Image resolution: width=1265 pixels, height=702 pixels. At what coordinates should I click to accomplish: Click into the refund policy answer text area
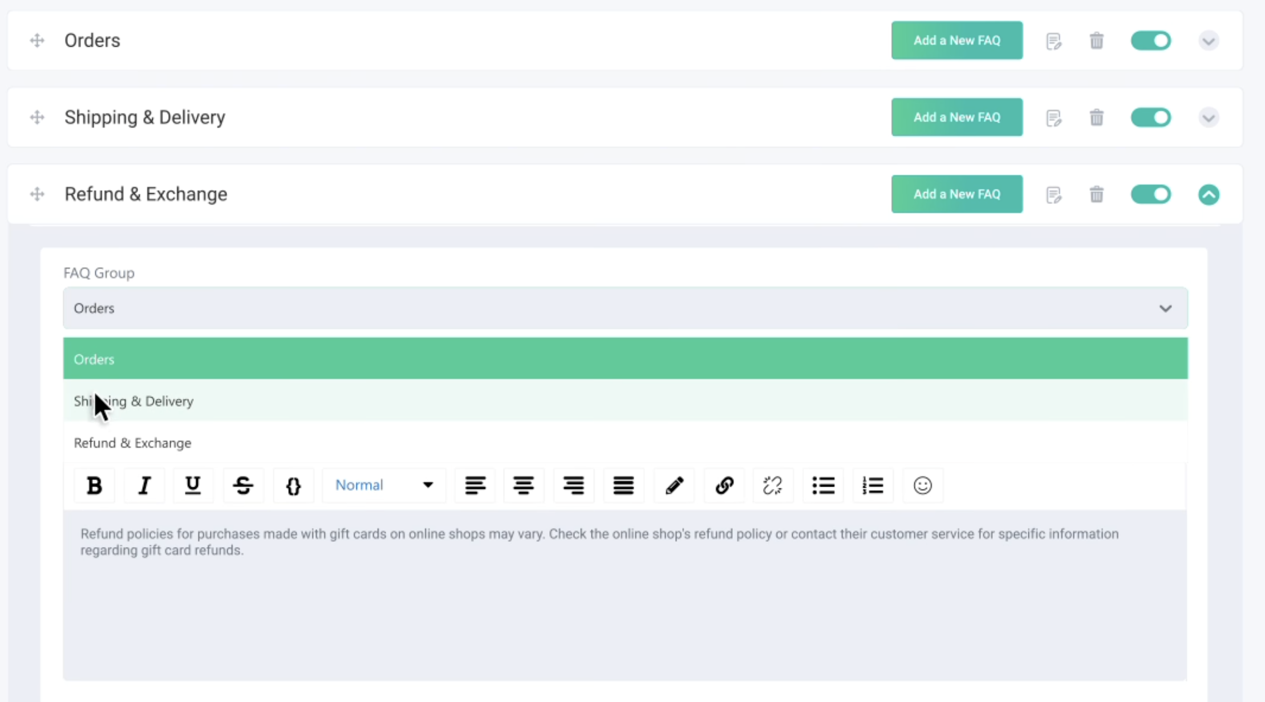[625, 595]
